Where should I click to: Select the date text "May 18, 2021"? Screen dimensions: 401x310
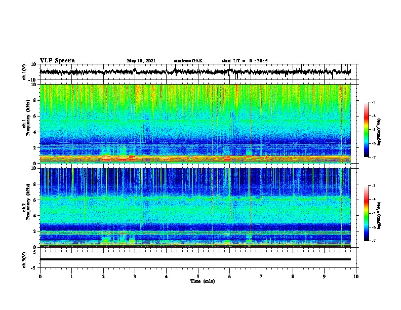coord(141,61)
